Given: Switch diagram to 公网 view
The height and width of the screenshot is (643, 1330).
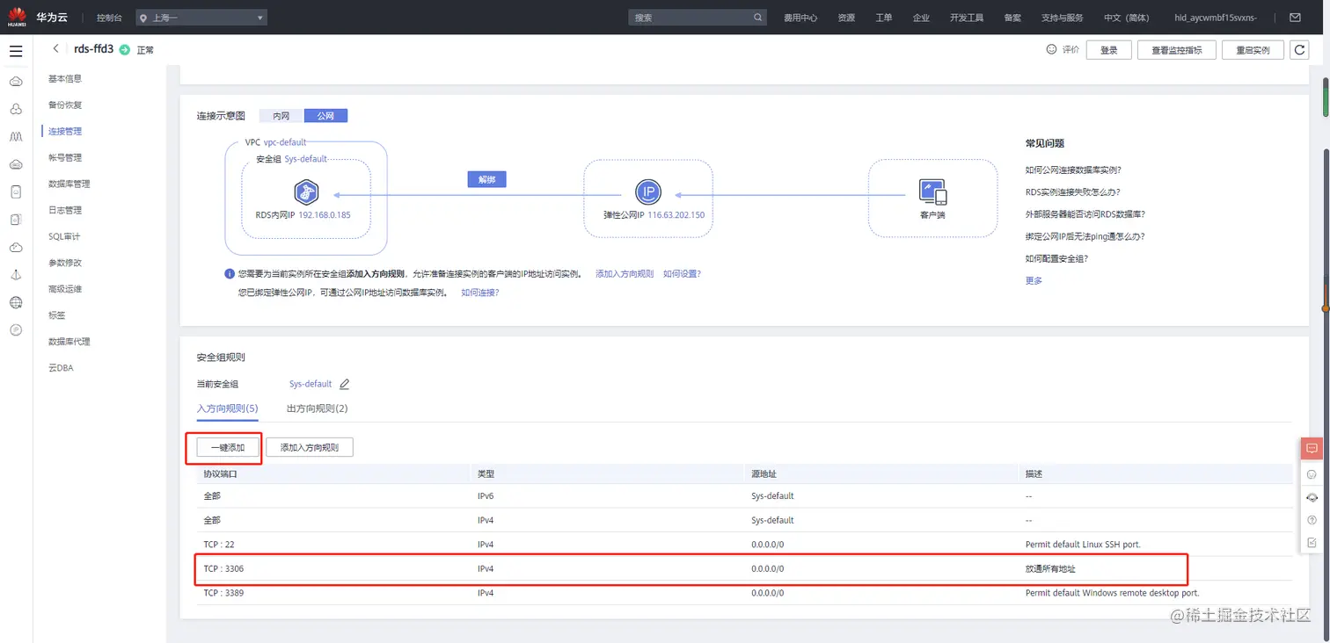Looking at the screenshot, I should 326,116.
